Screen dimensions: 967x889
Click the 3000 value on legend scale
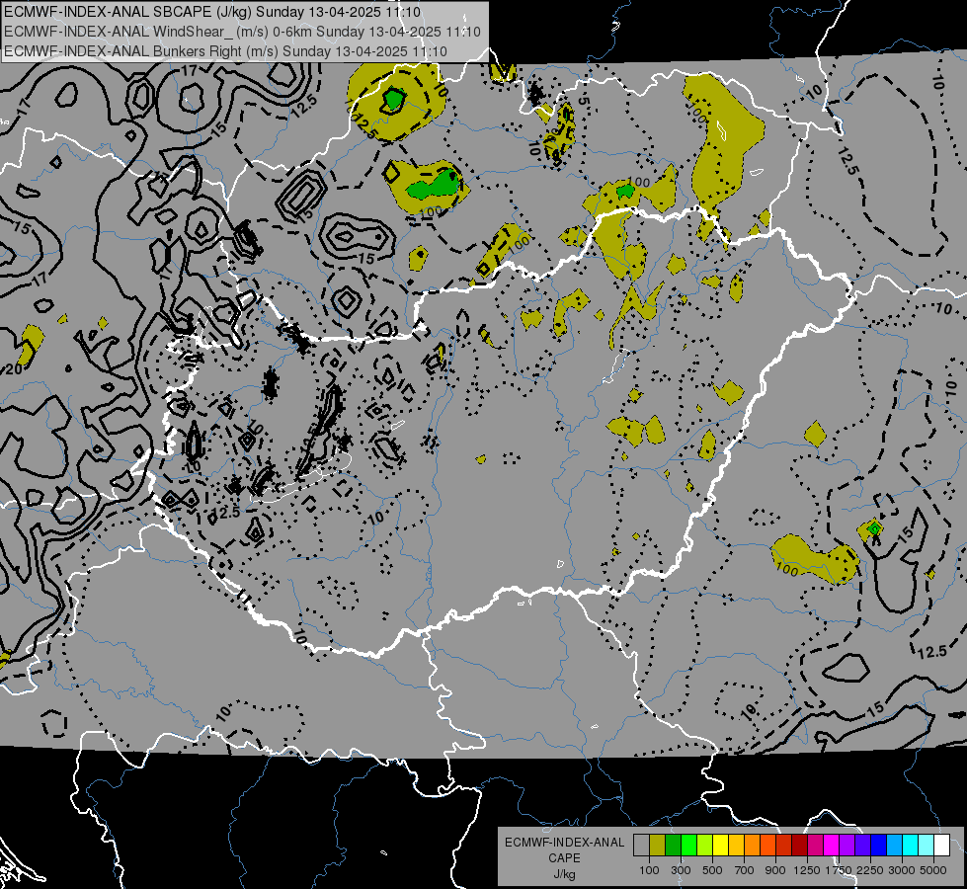902,870
